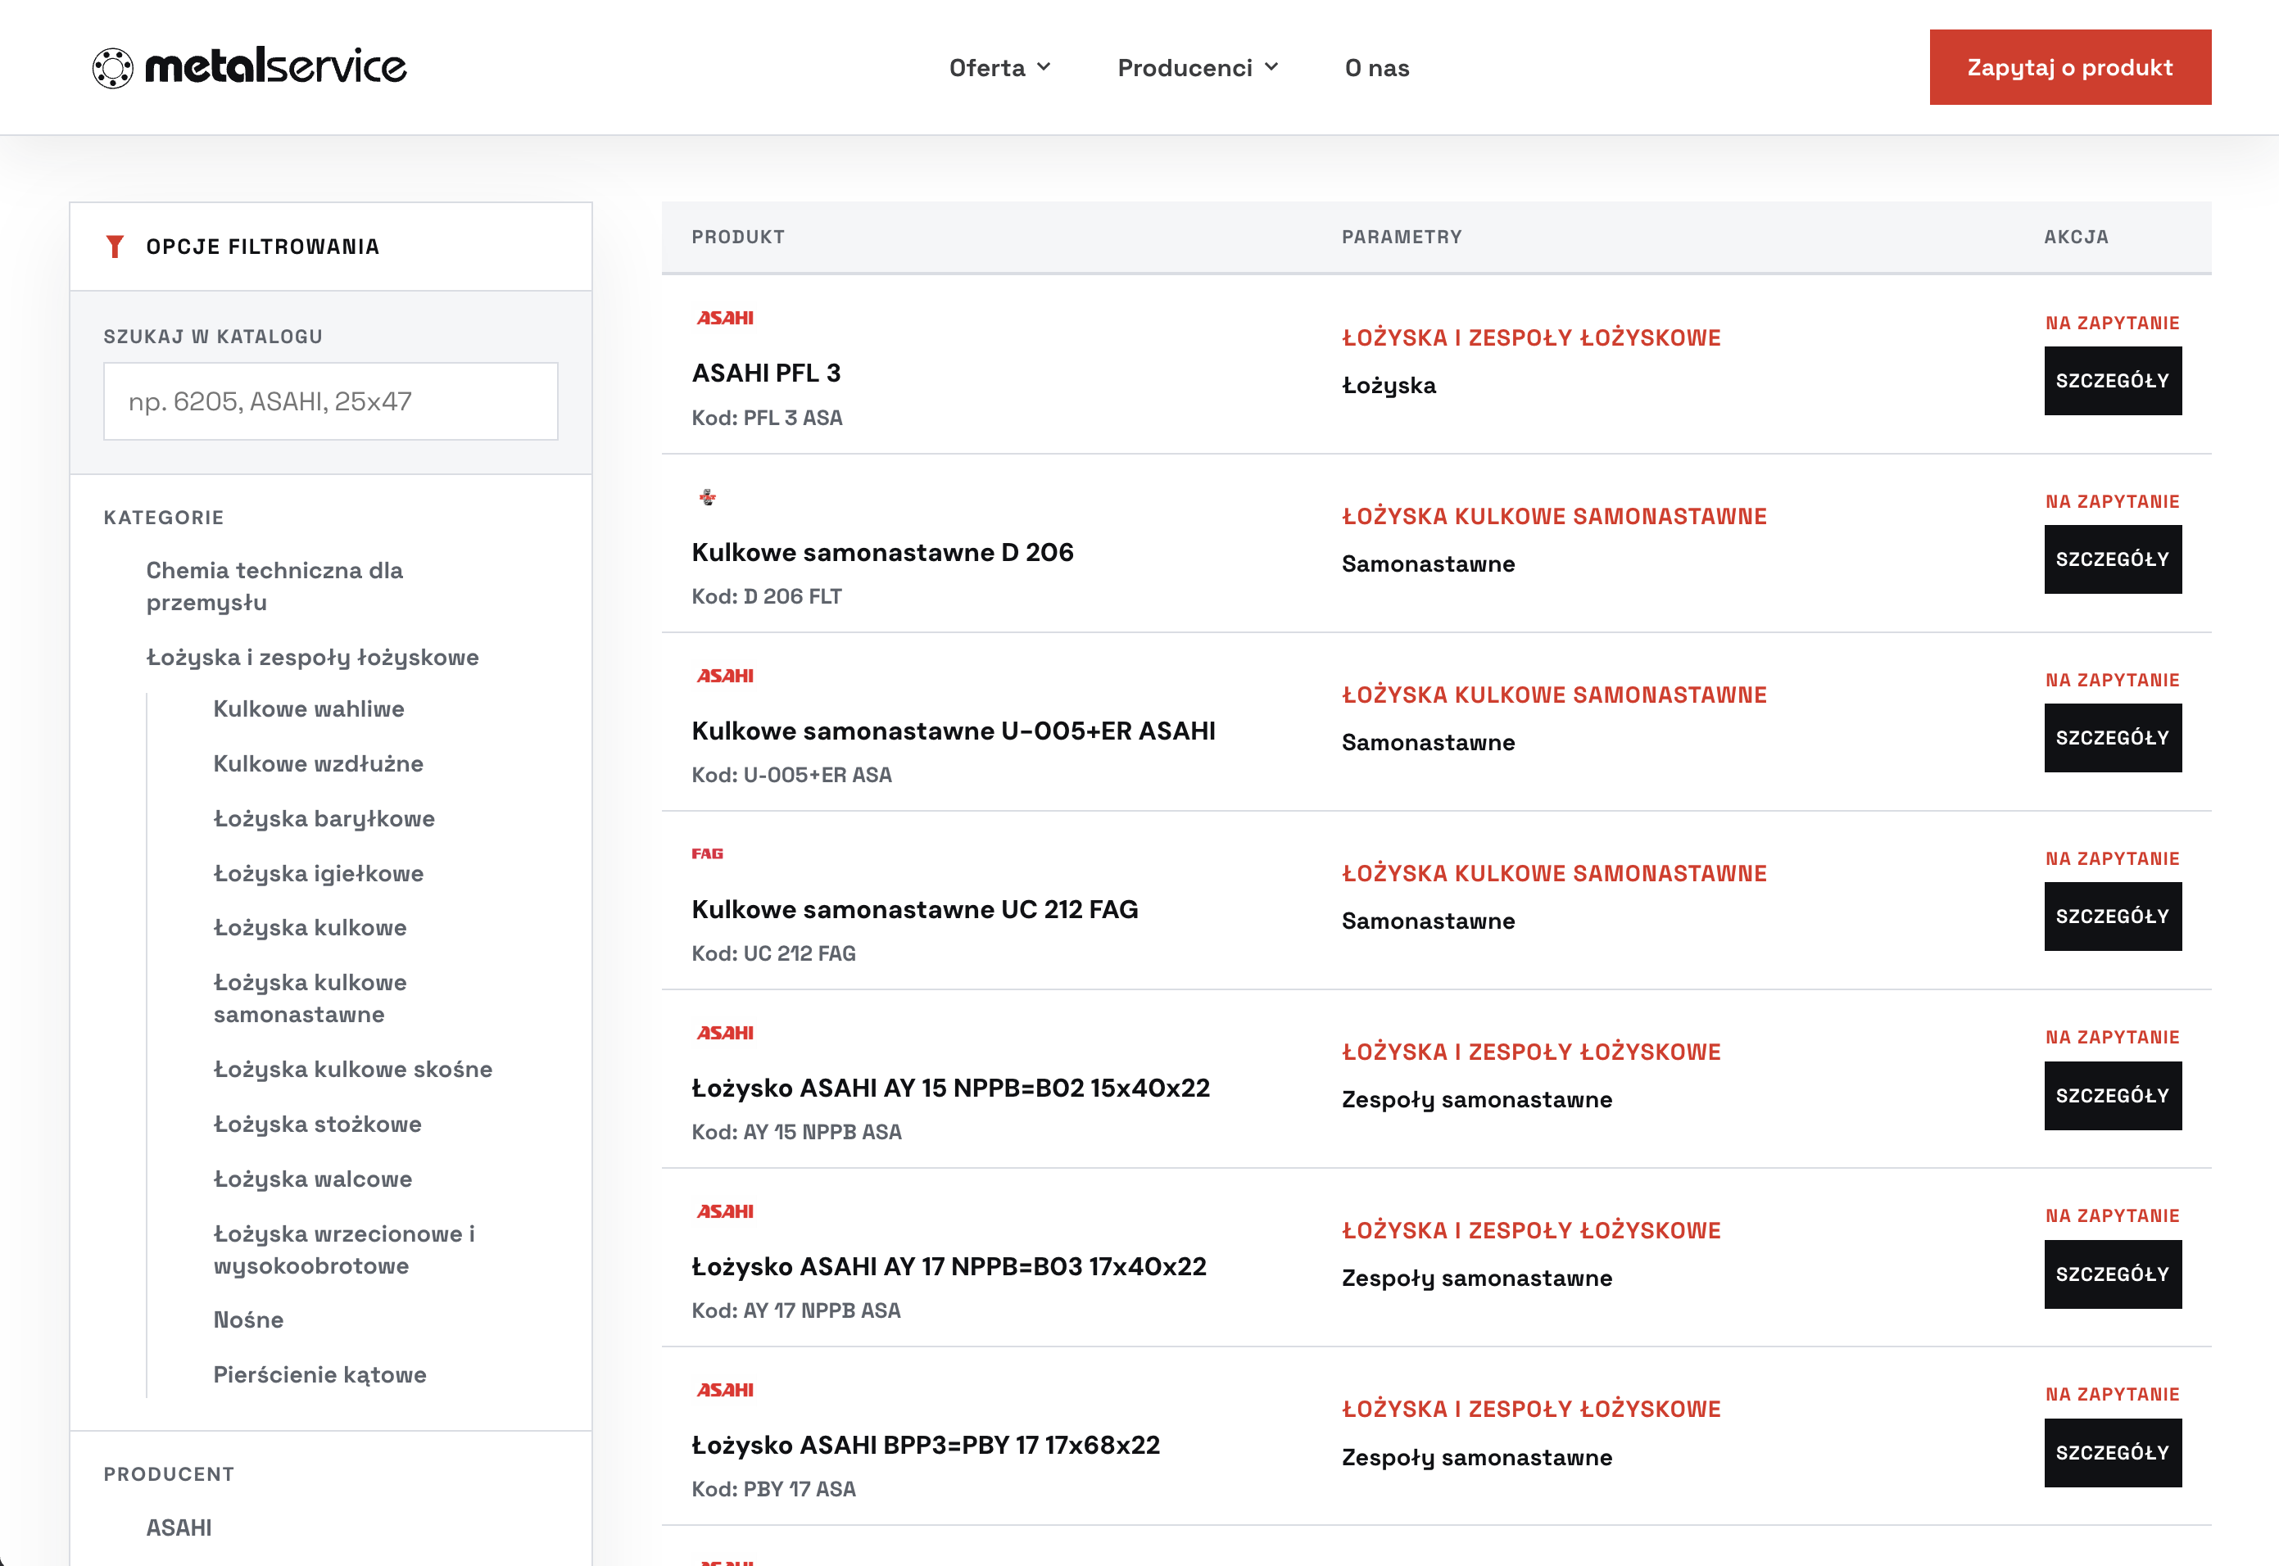Click ASAHI logo above AY 17 NPPB product
Viewport: 2279px width, 1566px height.
[x=725, y=1212]
